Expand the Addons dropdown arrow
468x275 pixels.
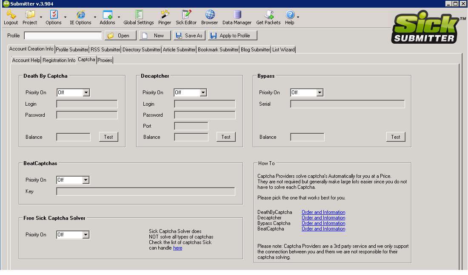[119, 17]
